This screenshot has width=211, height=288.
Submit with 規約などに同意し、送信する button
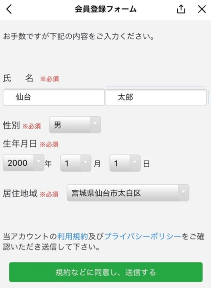coord(106,272)
